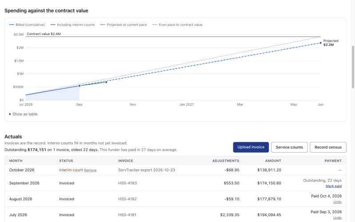Viewport: 355px width, 222px height.
Task: Click the amount $177,879.10
Action: point(269,199)
